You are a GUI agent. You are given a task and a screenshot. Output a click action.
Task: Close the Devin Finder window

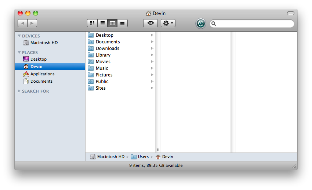[20, 13]
